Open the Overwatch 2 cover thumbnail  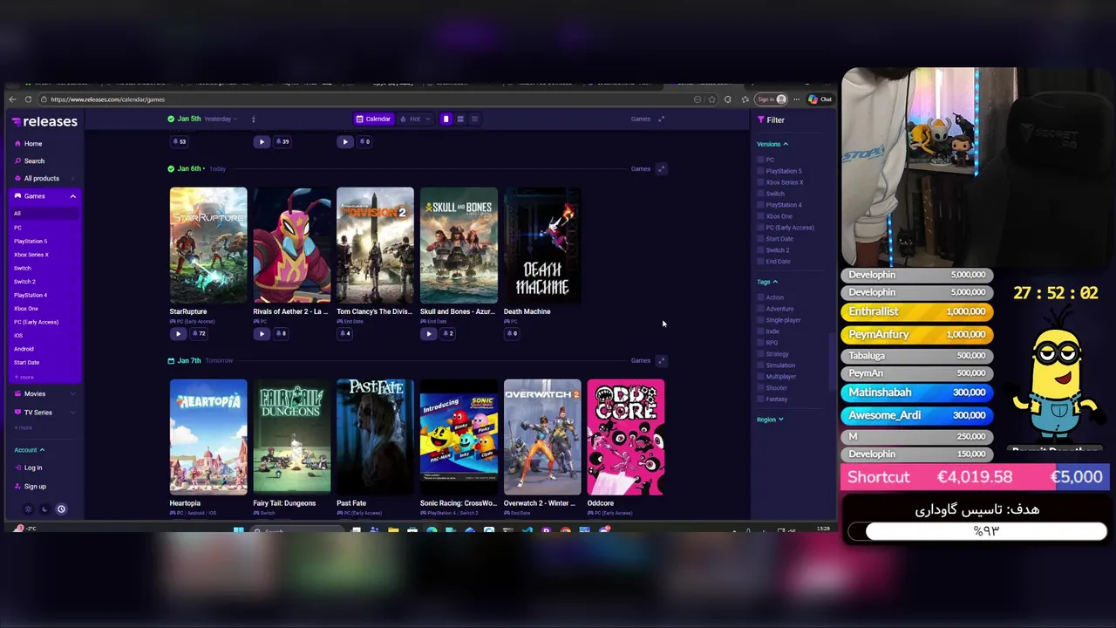(x=542, y=436)
